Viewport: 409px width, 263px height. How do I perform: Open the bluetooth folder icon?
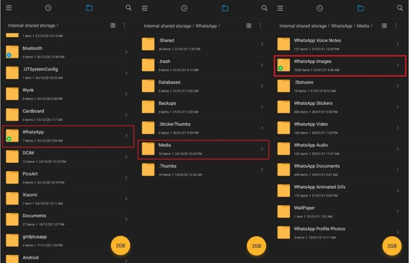[12, 52]
